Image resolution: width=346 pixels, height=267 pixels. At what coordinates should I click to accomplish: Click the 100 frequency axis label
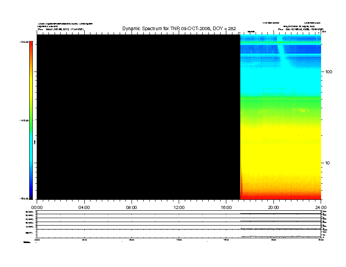(x=329, y=72)
